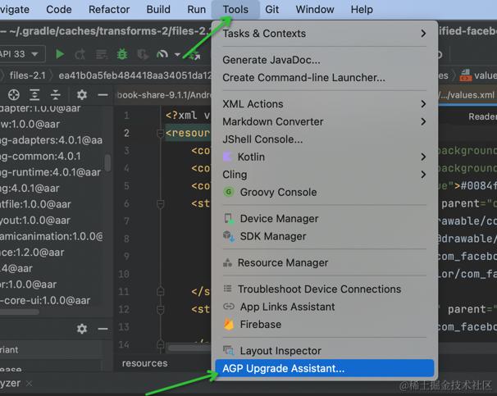Click the Device Manager icon
497x396 pixels.
click(229, 219)
